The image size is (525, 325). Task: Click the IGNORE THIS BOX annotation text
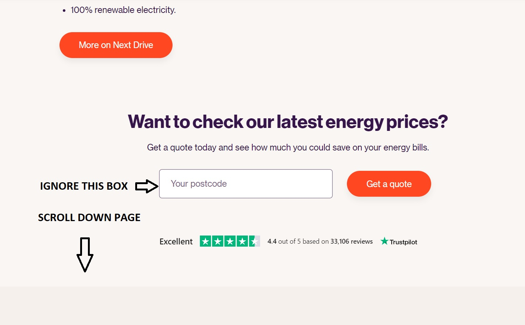[84, 186]
